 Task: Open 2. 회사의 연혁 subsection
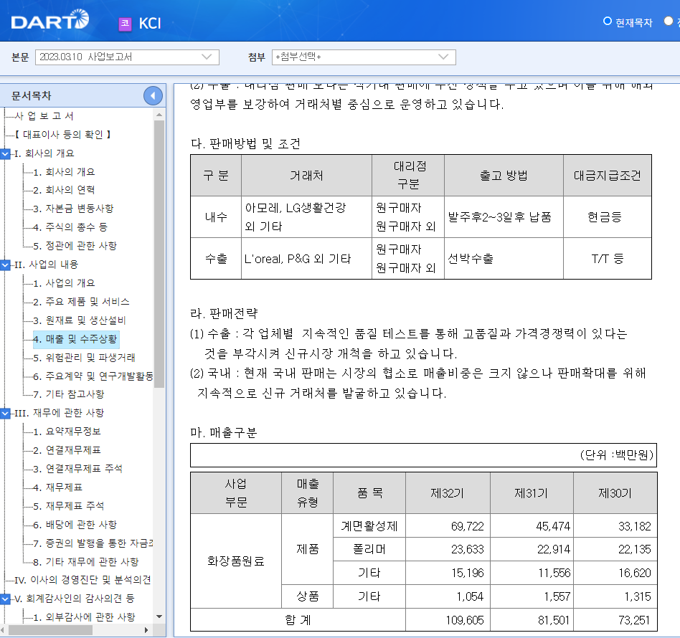point(64,190)
